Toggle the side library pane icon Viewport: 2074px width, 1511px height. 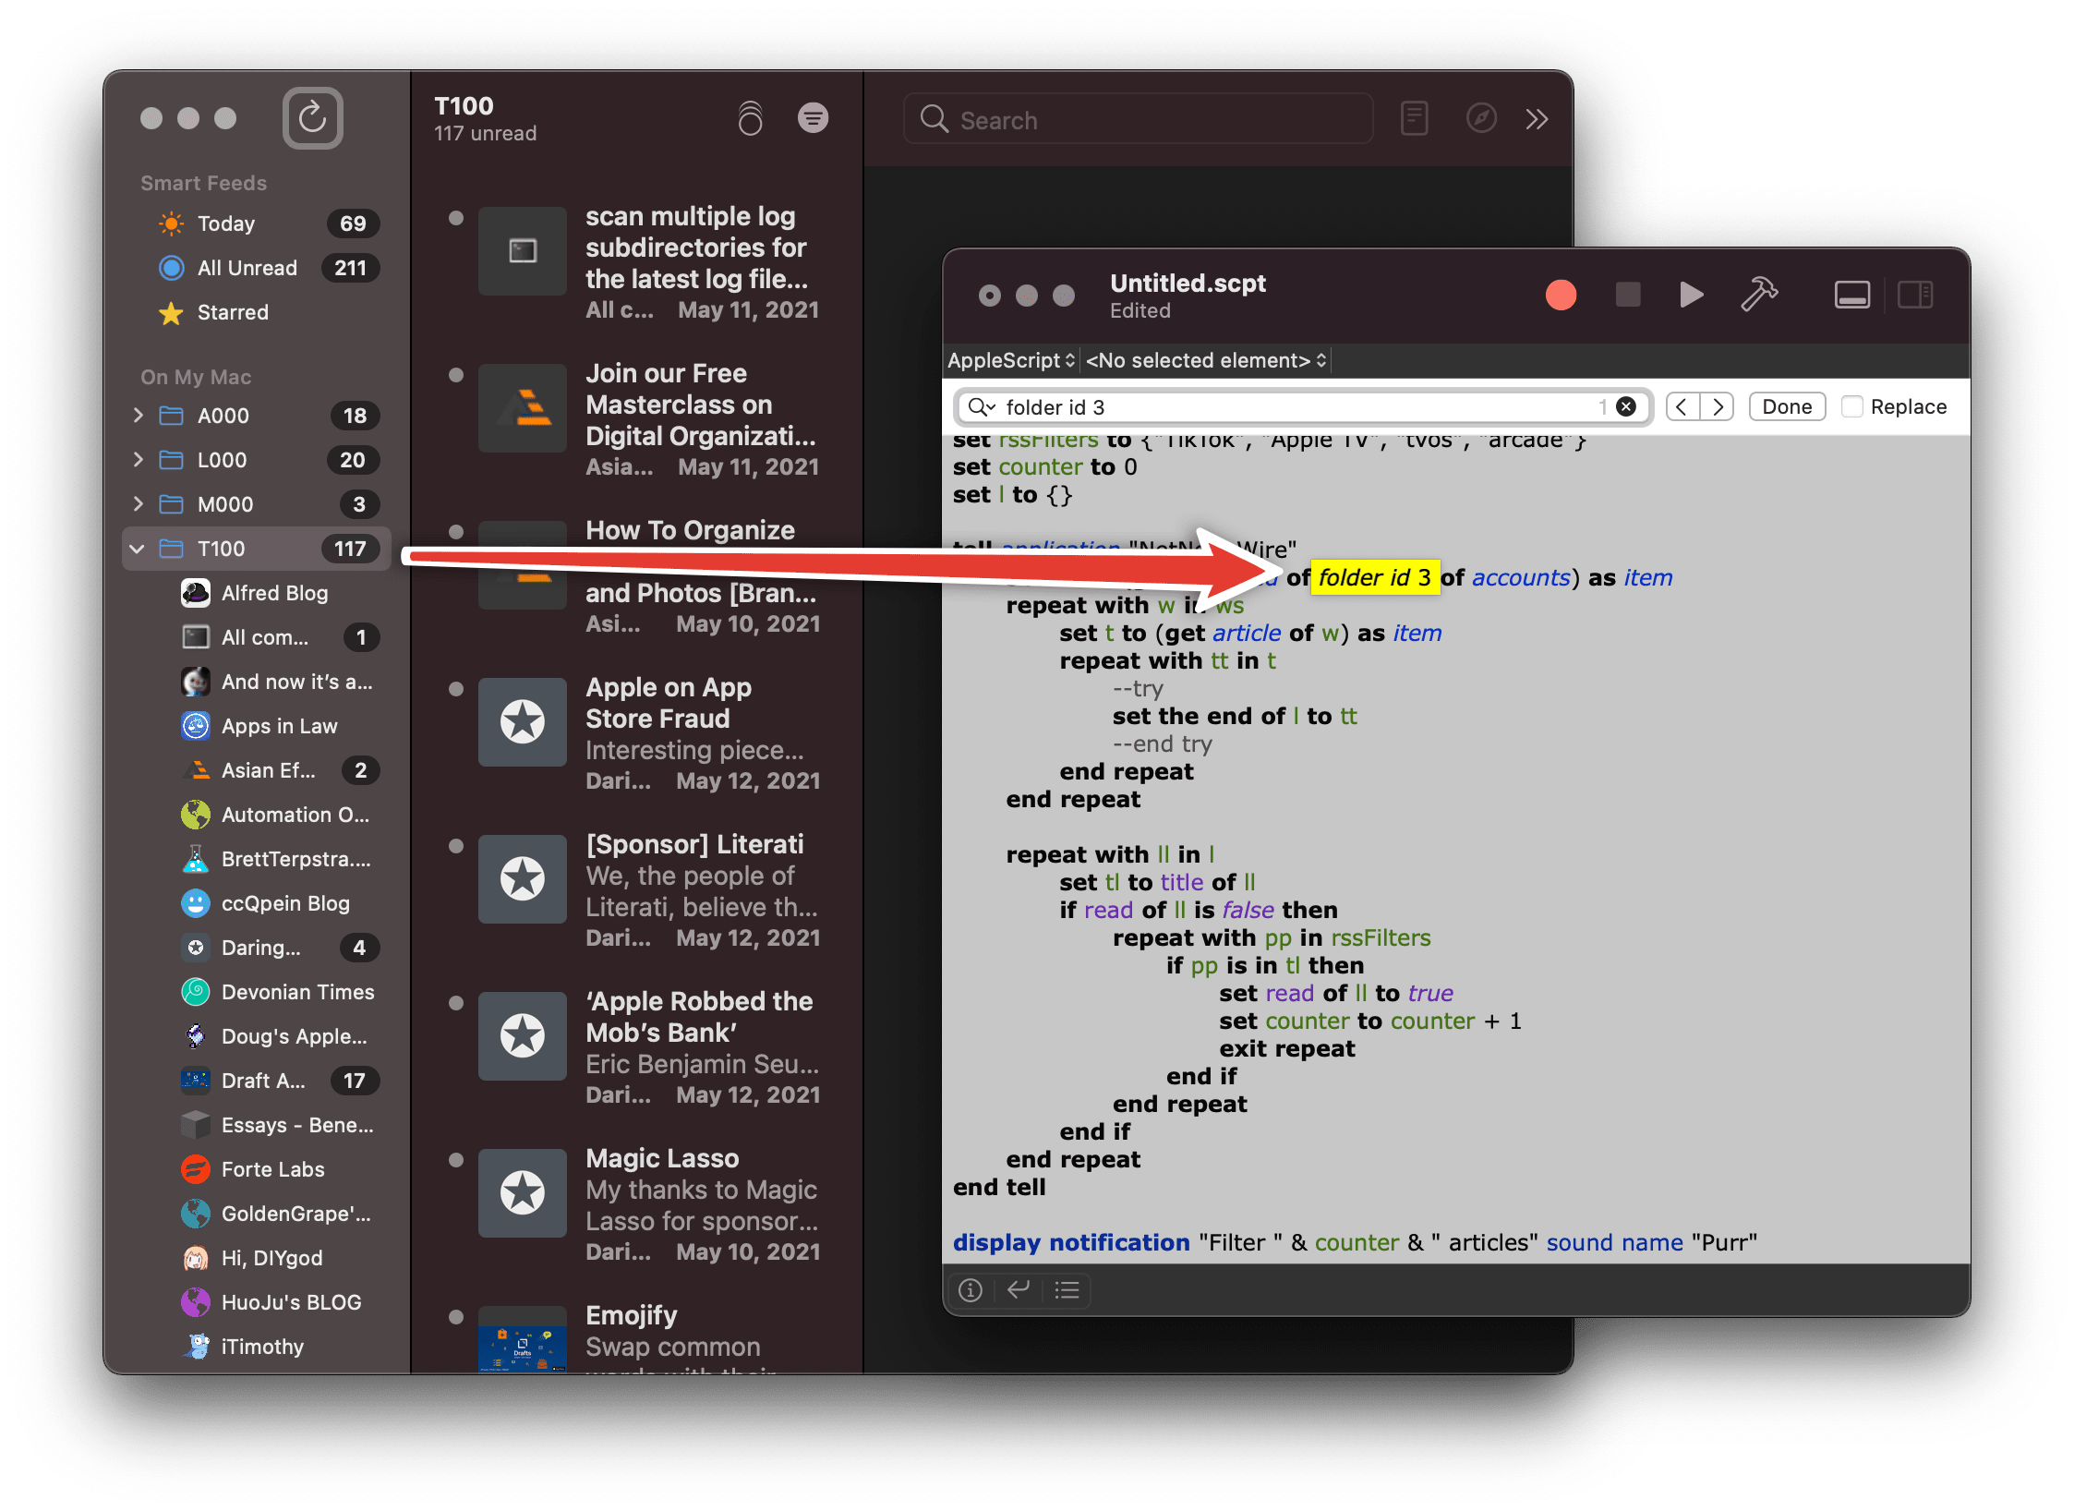pos(1915,295)
